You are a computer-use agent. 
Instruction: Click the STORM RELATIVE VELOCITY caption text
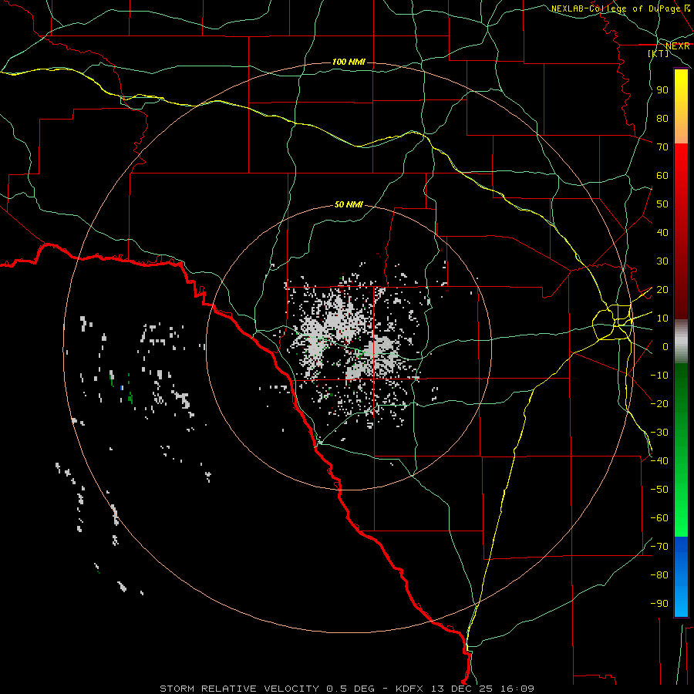coord(241,689)
